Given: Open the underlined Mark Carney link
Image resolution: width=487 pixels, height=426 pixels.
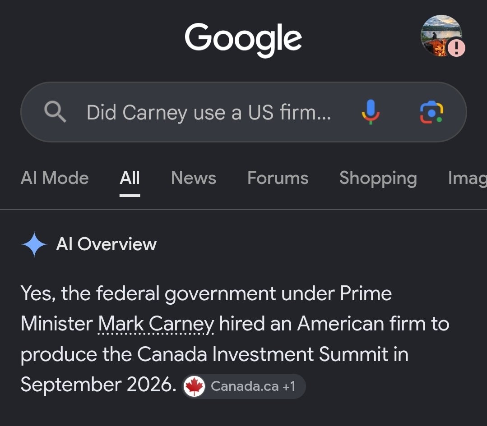Looking at the screenshot, I should 156,325.
